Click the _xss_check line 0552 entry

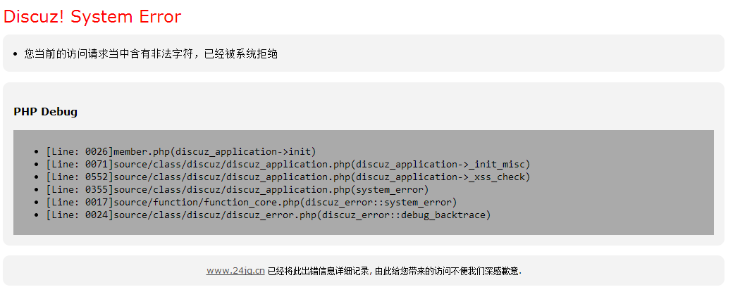tap(288, 177)
